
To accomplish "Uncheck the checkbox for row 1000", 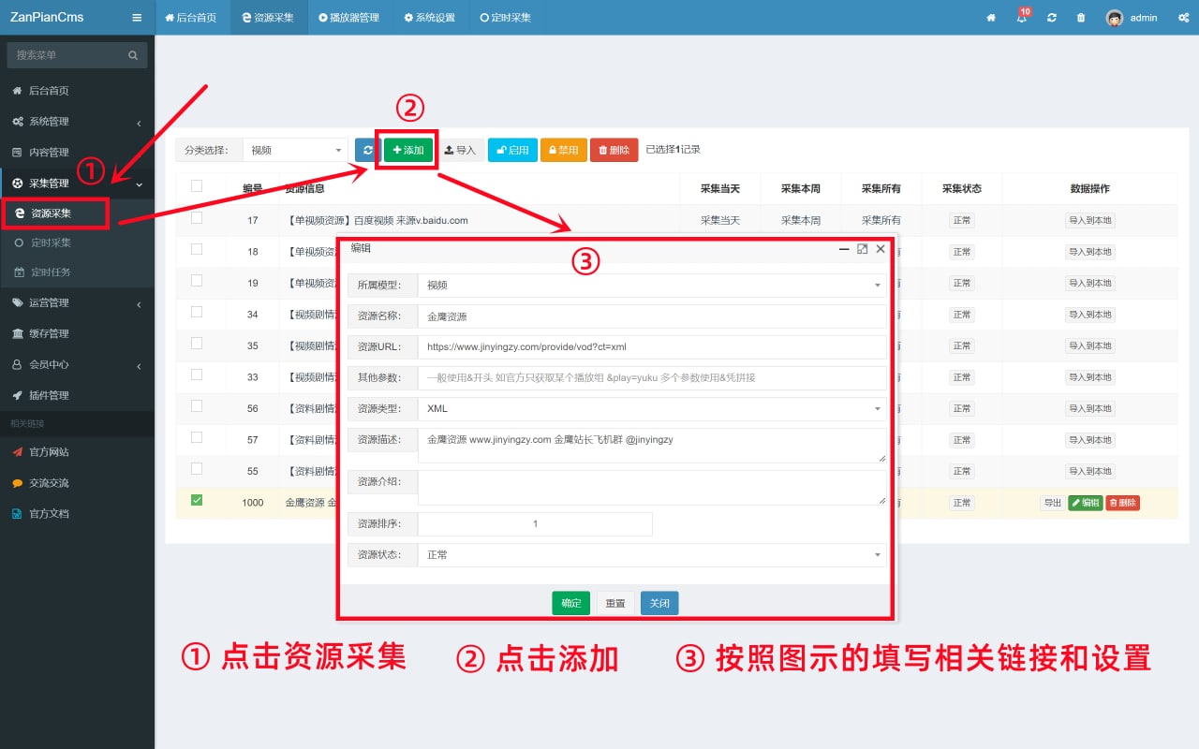I will coord(197,501).
